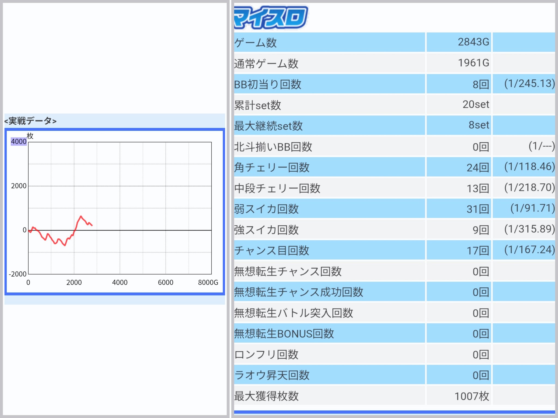558x418 pixels.
Task: Click the 最大獲得枚数 1007枚 value
Action: tap(472, 396)
